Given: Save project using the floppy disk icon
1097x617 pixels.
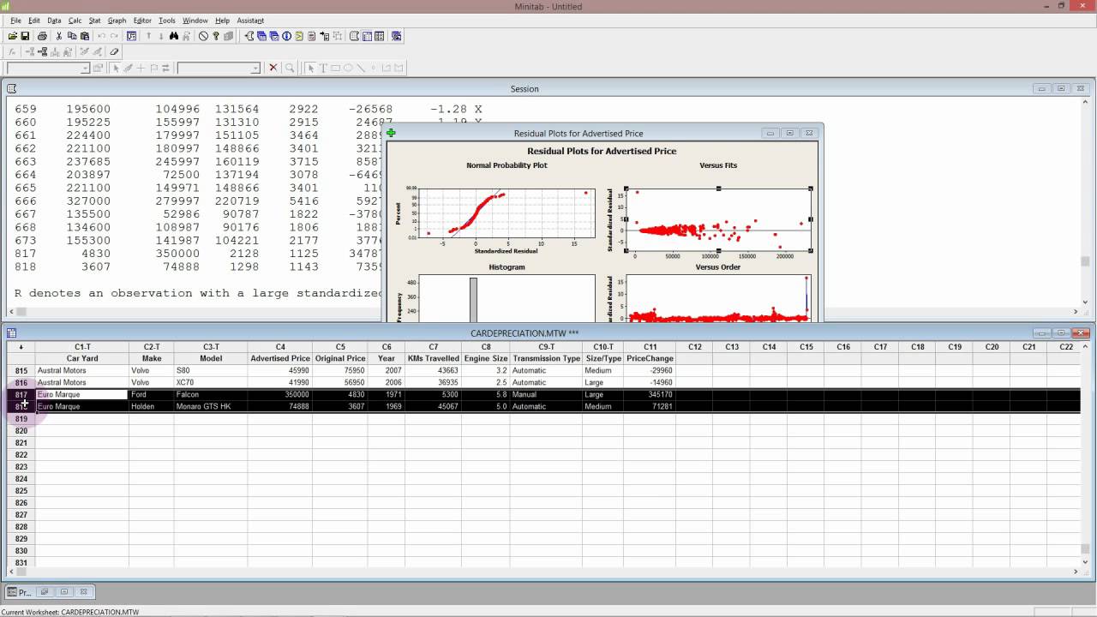Looking at the screenshot, I should point(25,36).
